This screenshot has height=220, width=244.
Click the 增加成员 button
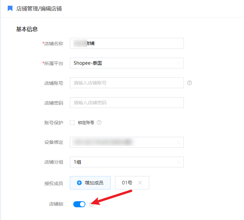coord(90,183)
